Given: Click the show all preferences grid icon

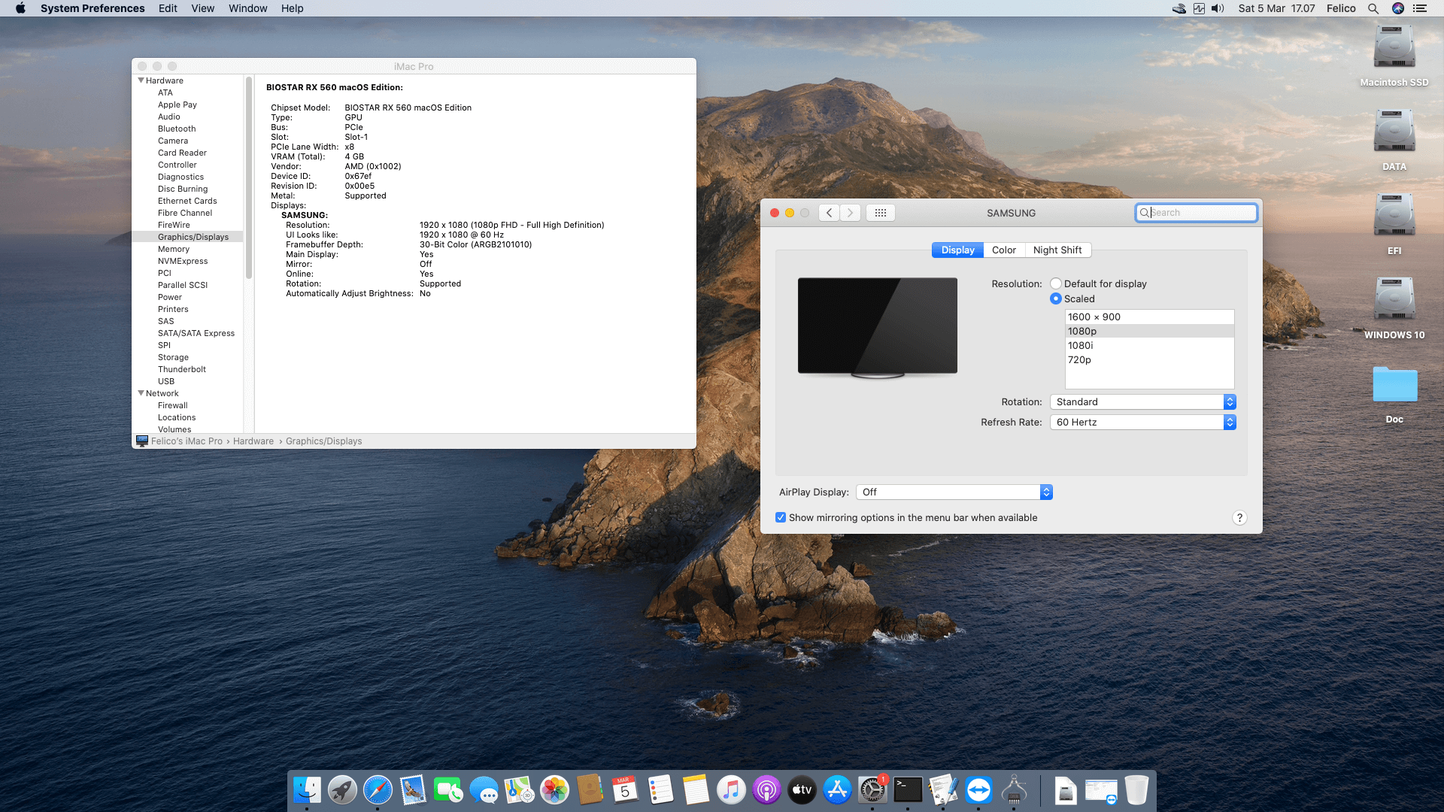Looking at the screenshot, I should tap(881, 213).
